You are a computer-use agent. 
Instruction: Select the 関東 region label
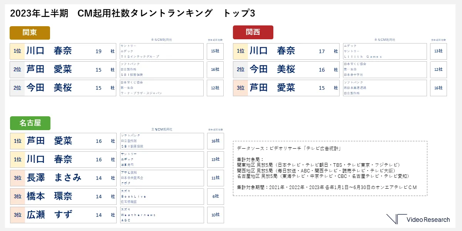click(x=30, y=33)
